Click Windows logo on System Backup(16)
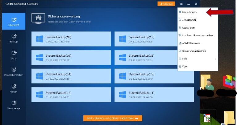Image resolution: width=237 pixels, height=125 pixels. click(39, 58)
